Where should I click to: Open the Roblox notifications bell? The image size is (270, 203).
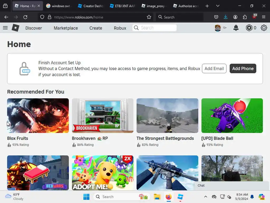pyautogui.click(x=236, y=28)
